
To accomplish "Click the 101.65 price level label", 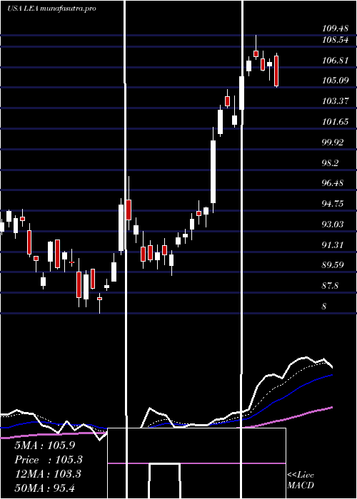I will tap(335, 122).
